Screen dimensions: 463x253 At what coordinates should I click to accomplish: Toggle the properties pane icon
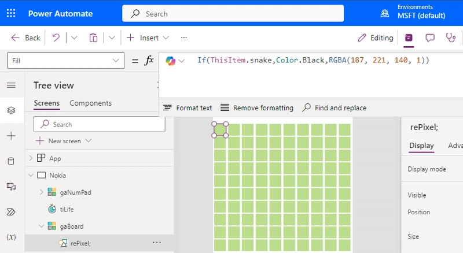point(409,38)
